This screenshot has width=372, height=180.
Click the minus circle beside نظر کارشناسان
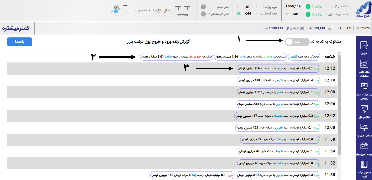click(x=203, y=14)
